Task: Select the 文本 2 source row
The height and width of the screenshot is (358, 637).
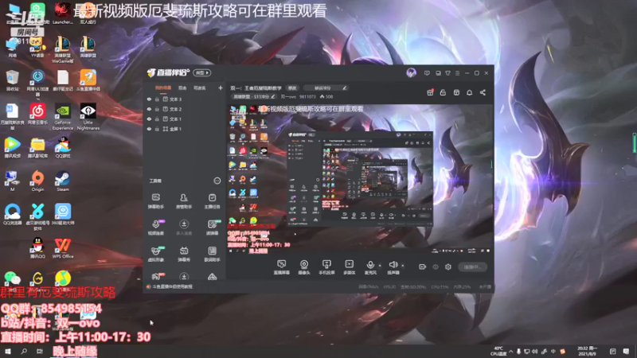Action: click(x=185, y=109)
